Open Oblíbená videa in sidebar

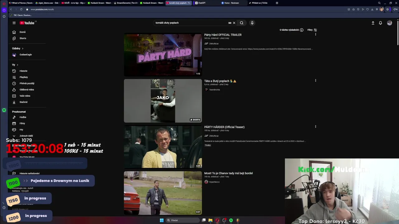pyautogui.click(x=27, y=90)
